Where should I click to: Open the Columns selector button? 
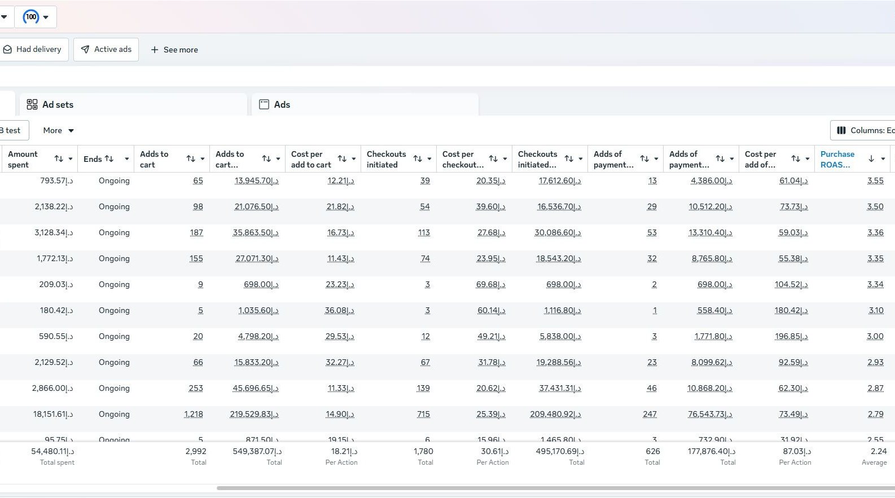click(862, 130)
